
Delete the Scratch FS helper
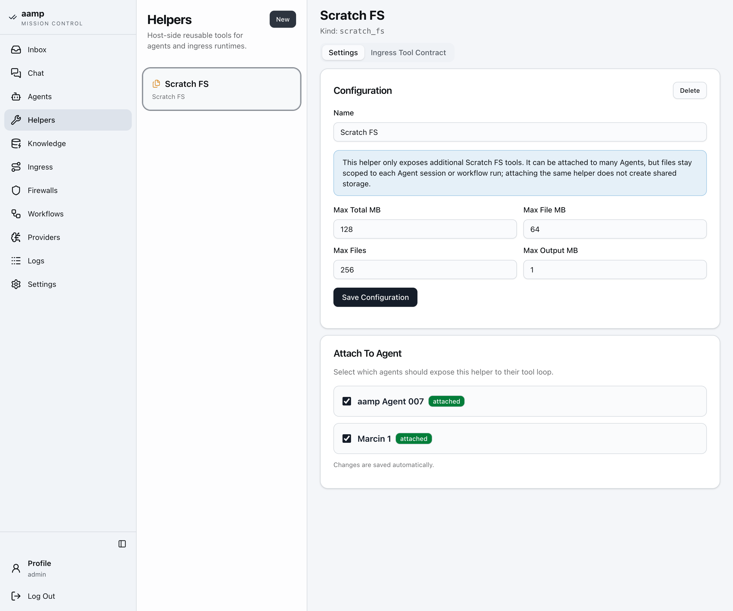(689, 90)
